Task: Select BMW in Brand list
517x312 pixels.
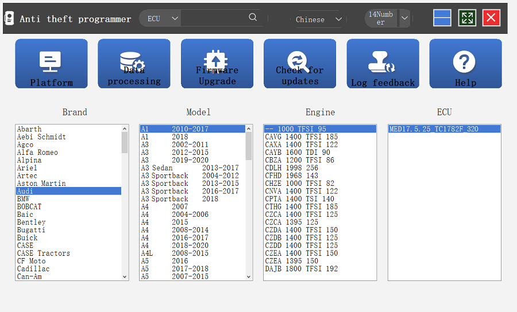Action: click(x=24, y=199)
